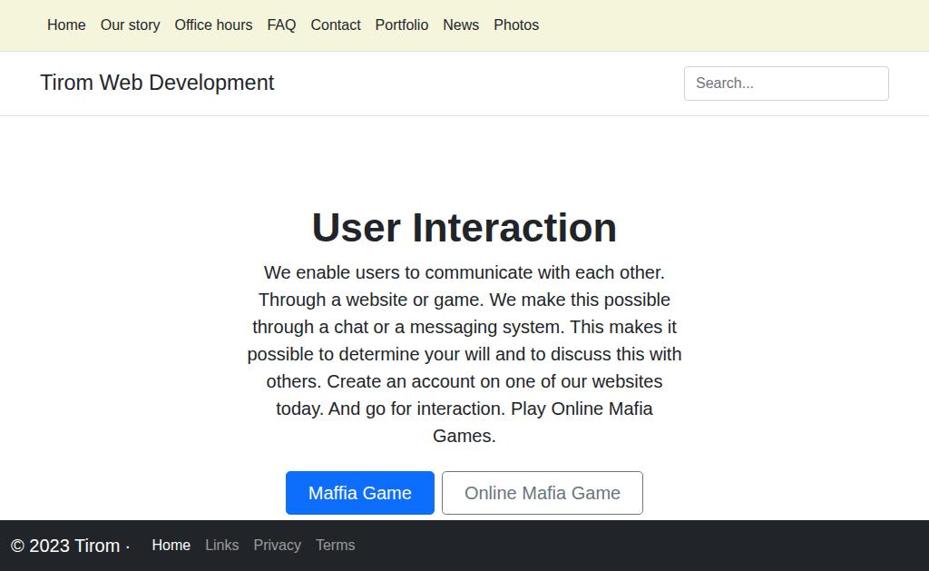This screenshot has width=929, height=571.
Task: Open the Our story page
Action: point(130,25)
